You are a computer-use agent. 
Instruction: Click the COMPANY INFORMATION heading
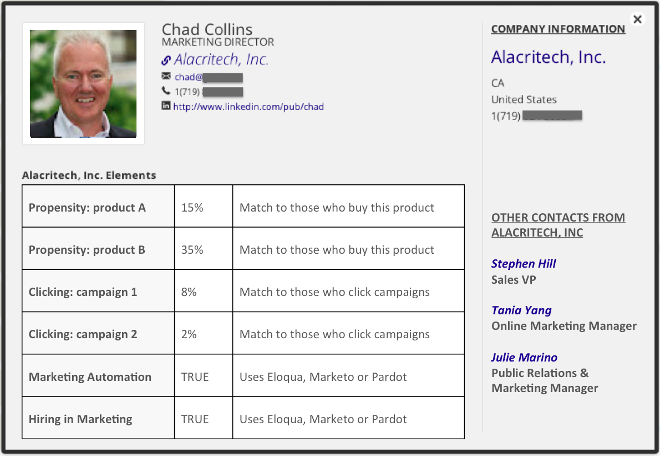click(x=557, y=28)
